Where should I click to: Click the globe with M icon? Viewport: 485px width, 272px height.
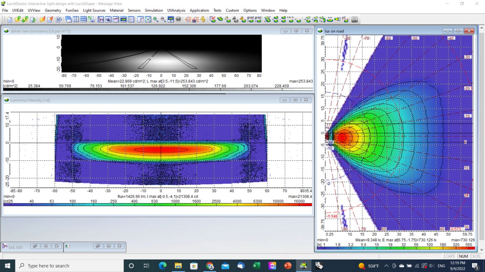[196, 19]
